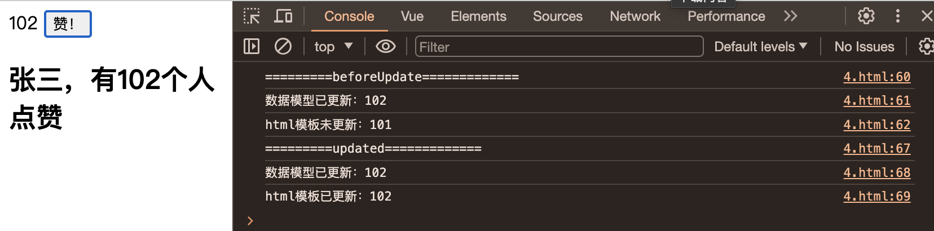Open DevTools settings gear icon
The image size is (934, 231).
click(866, 16)
